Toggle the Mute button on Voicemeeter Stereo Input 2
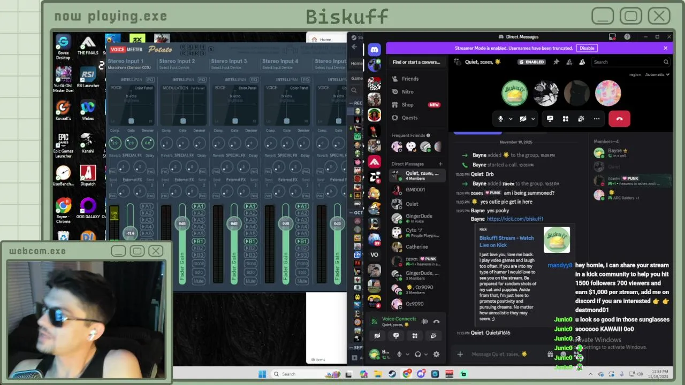The image size is (685, 385). click(x=199, y=281)
